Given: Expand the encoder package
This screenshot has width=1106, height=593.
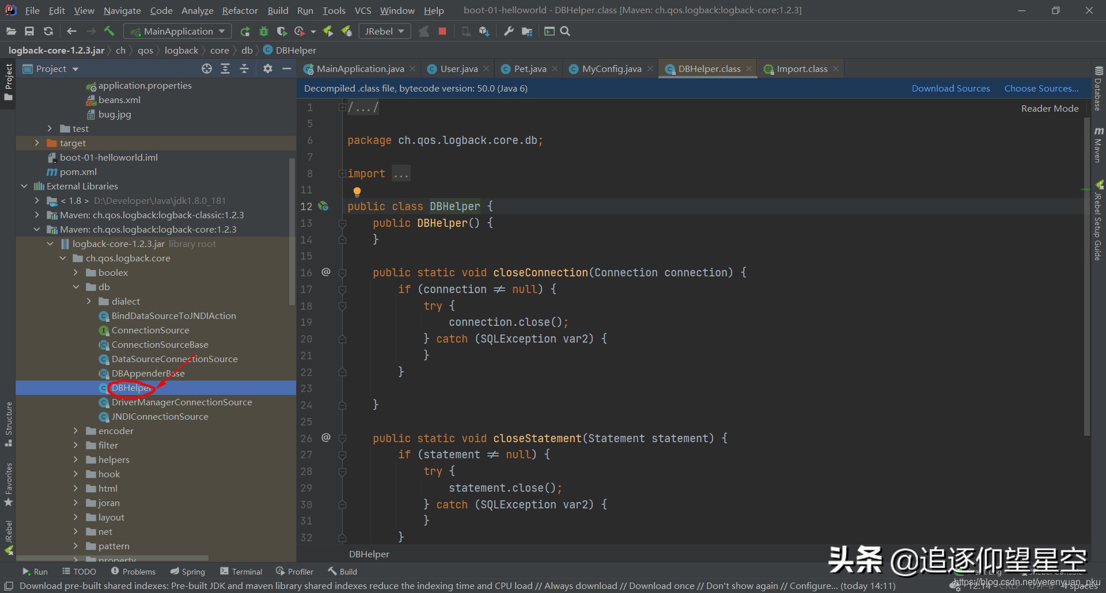Looking at the screenshot, I should coord(75,431).
